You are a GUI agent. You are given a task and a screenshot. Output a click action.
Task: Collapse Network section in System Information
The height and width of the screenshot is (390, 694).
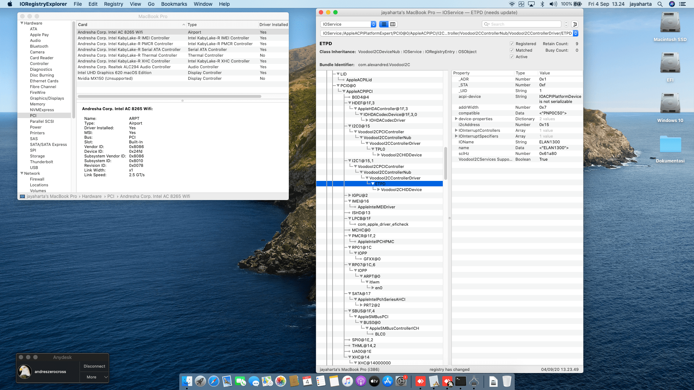click(22, 173)
